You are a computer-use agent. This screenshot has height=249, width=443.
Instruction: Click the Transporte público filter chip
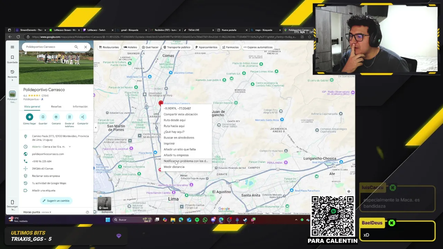177,47
